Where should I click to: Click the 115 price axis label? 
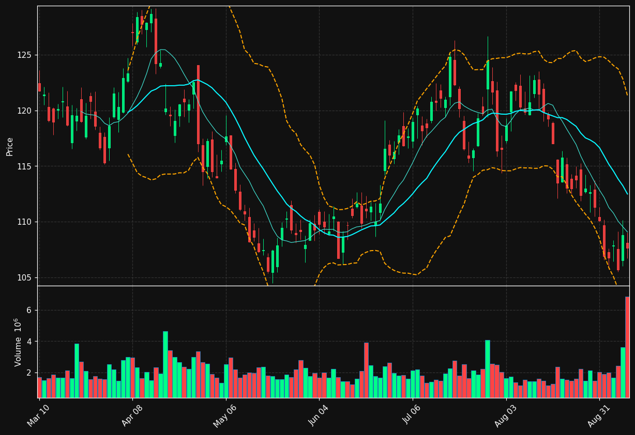coord(24,166)
